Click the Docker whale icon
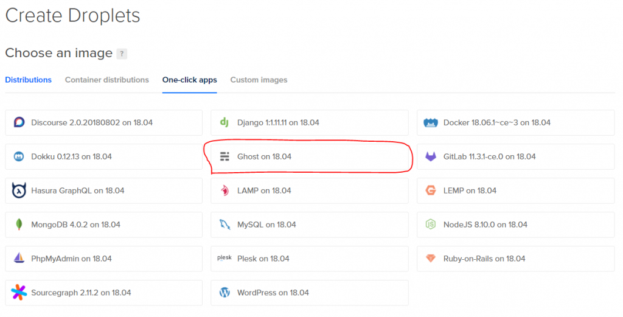Image resolution: width=623 pixels, height=317 pixels. [x=431, y=123]
